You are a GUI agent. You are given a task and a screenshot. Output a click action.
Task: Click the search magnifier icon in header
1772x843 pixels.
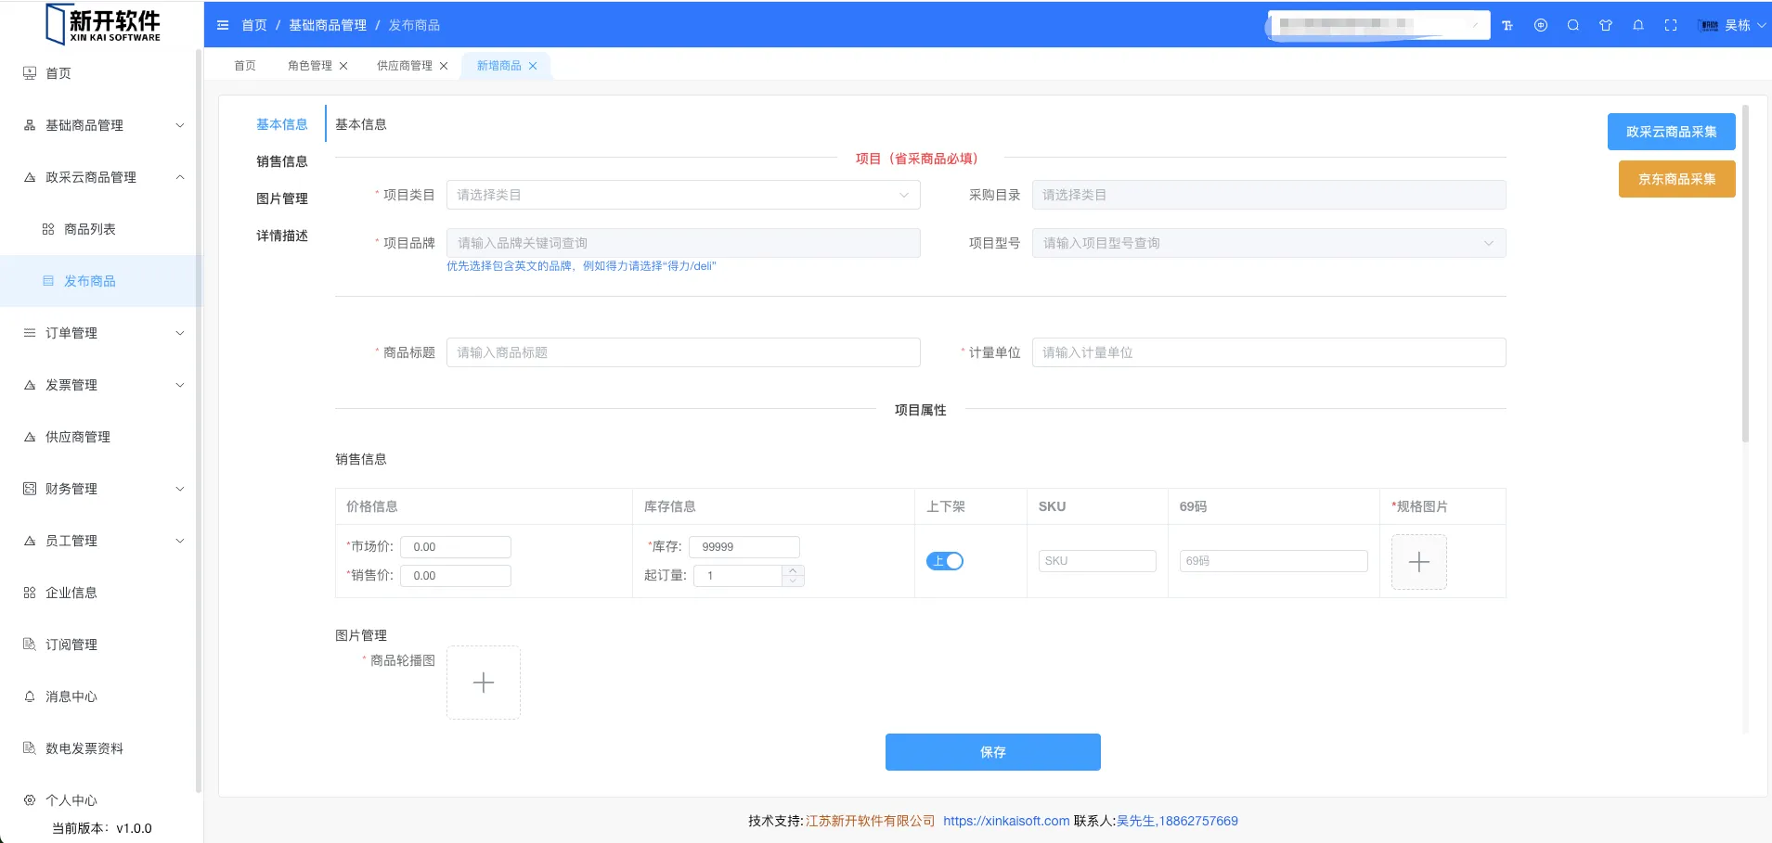tap(1573, 26)
